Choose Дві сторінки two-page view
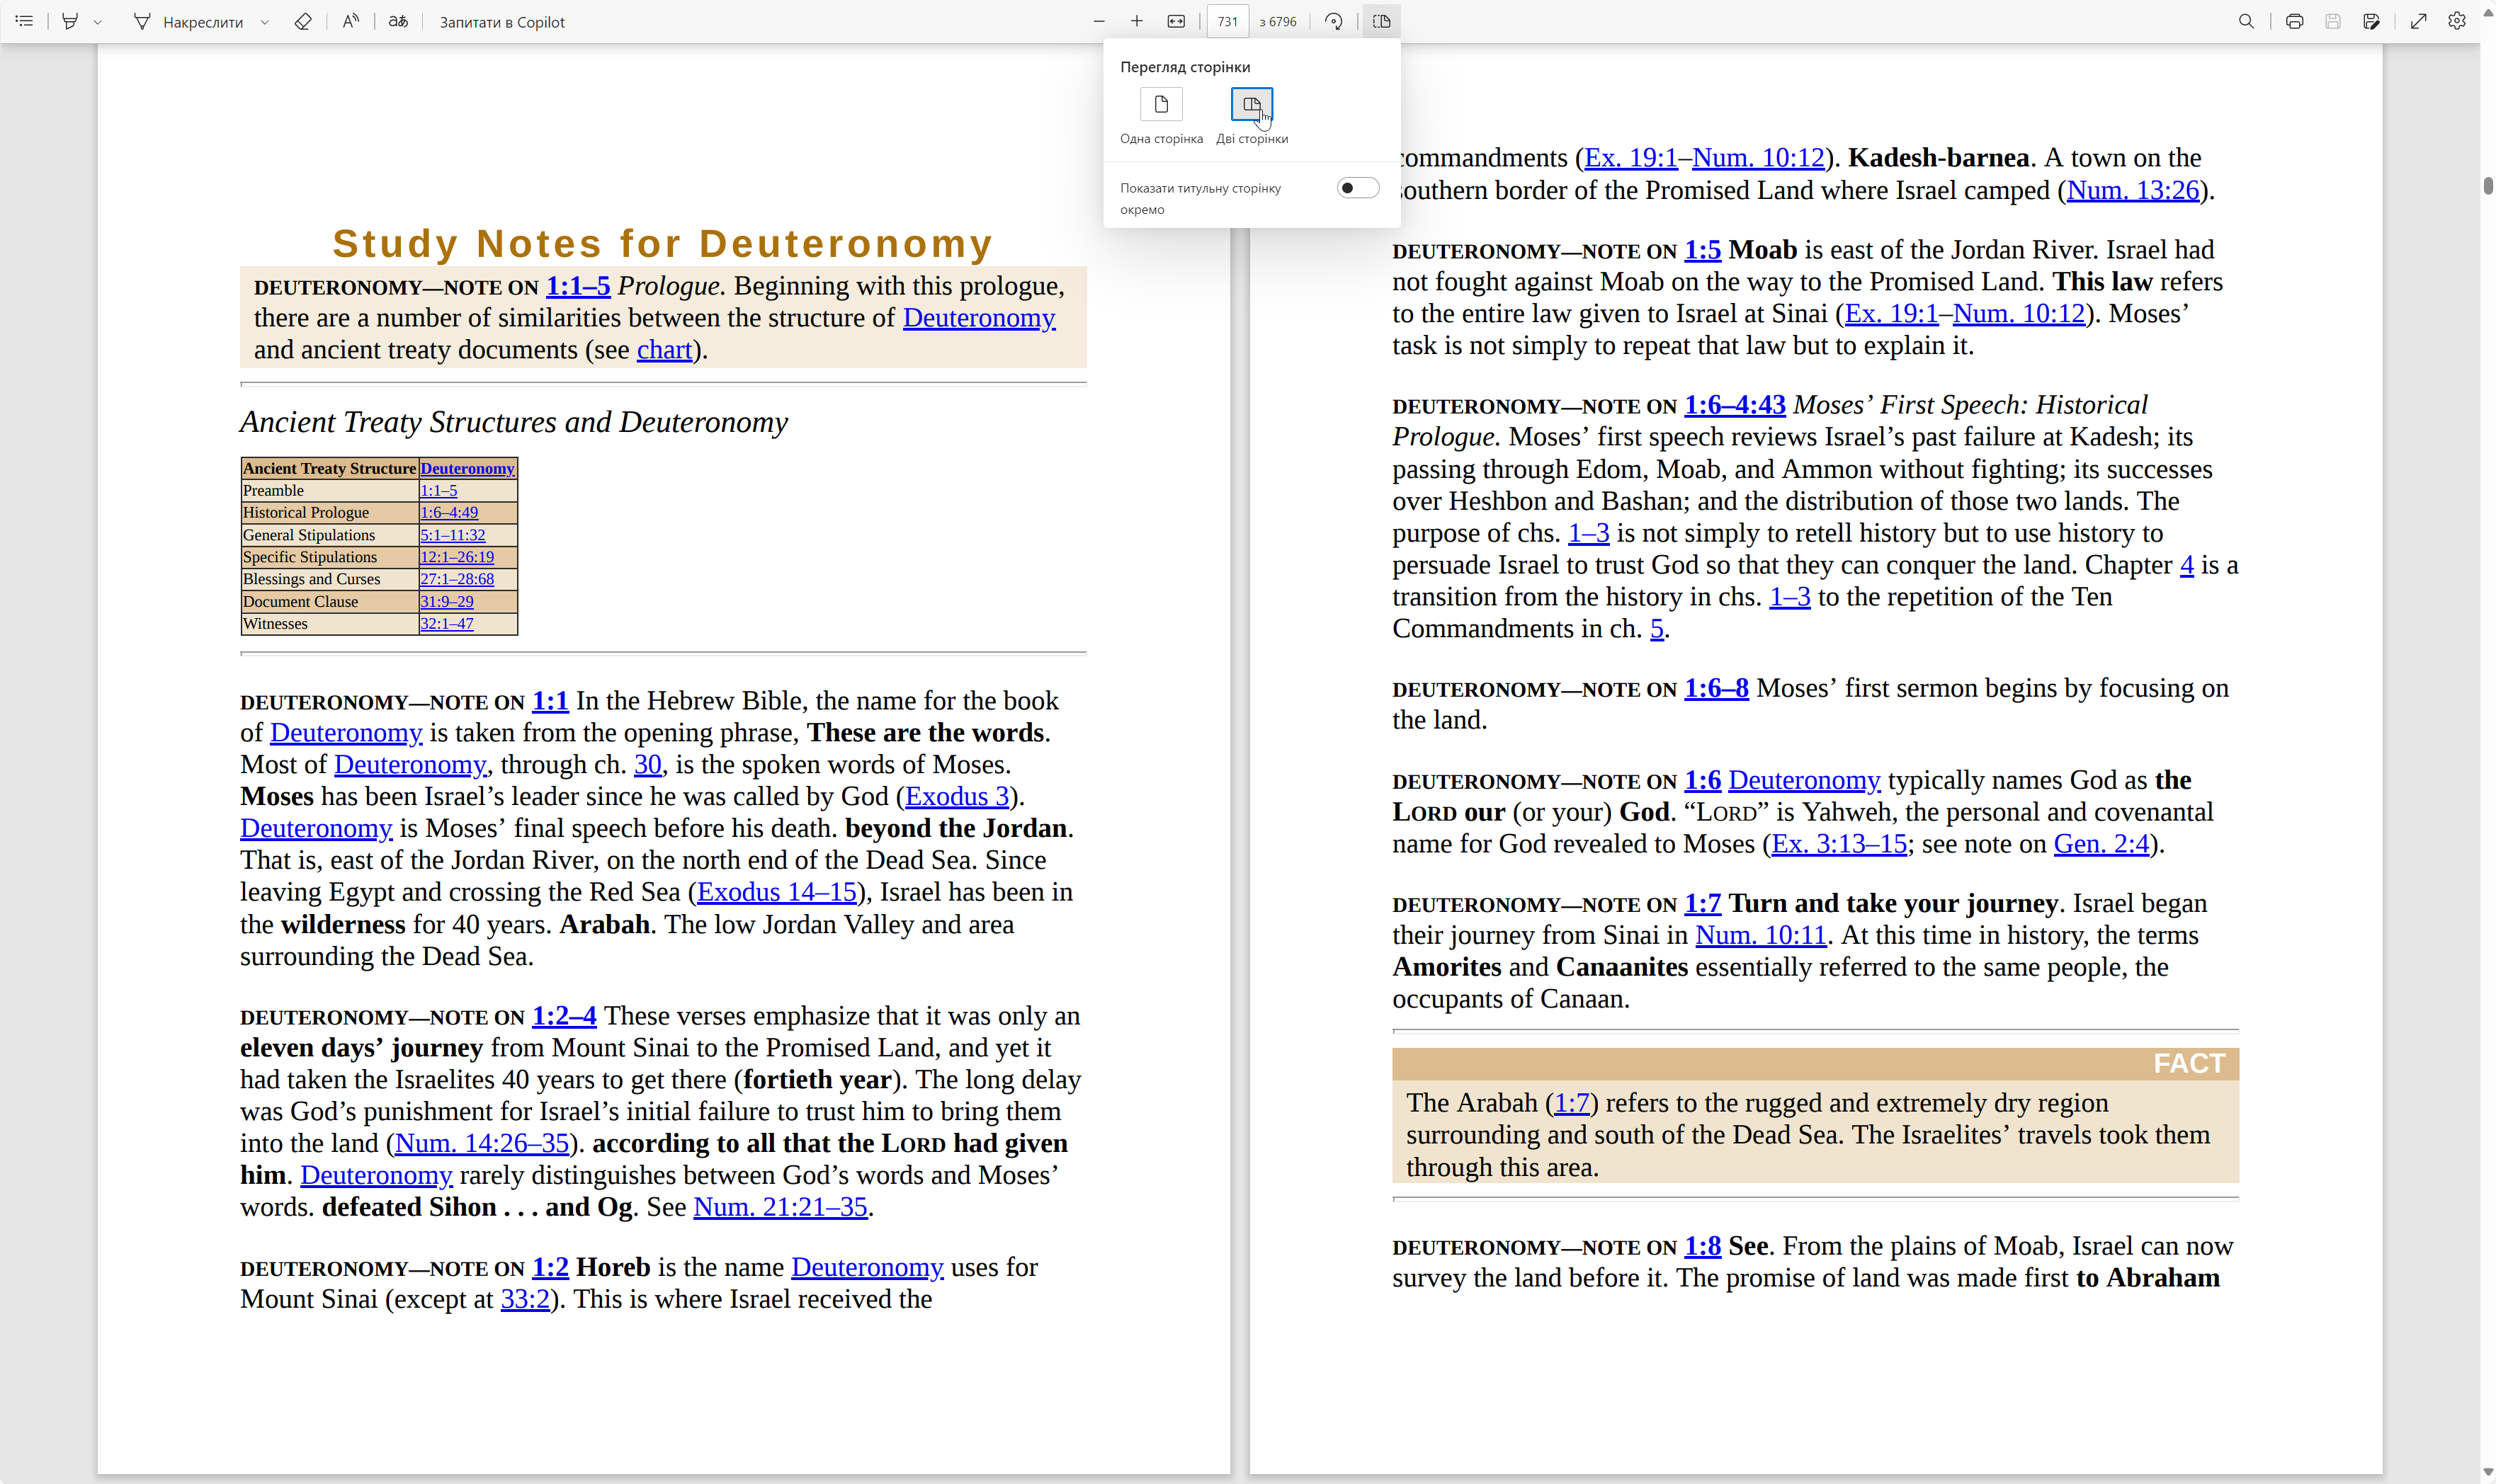Screen dimensions: 2496x1484 1252,104
